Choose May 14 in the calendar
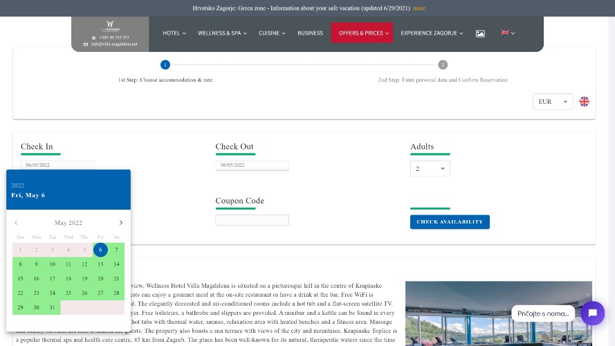 tap(116, 264)
